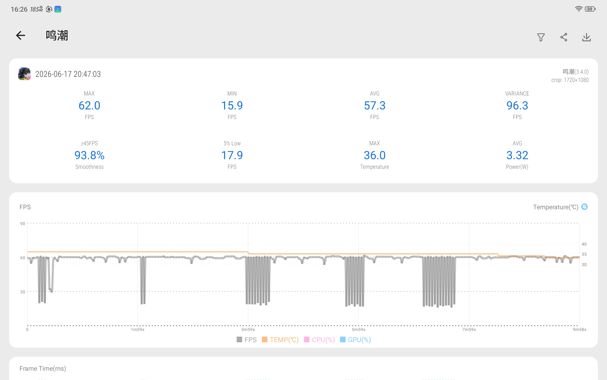This screenshot has width=607, height=380.
Task: Go back using the arrow icon
Action: click(20, 35)
